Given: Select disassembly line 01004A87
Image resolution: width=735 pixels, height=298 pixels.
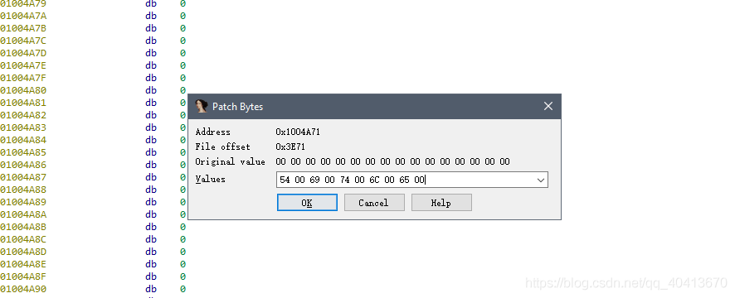Looking at the screenshot, I should (x=93, y=177).
